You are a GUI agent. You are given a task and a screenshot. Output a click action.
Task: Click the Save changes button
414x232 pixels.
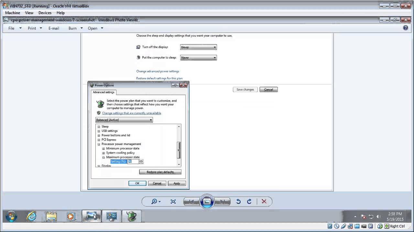[245, 90]
